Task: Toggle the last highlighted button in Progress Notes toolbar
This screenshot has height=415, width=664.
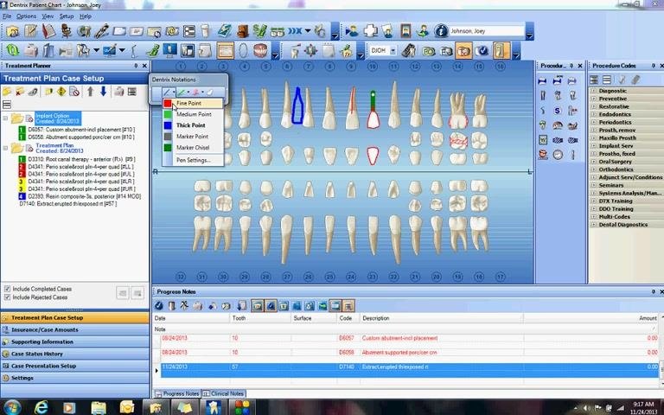Action: click(348, 305)
